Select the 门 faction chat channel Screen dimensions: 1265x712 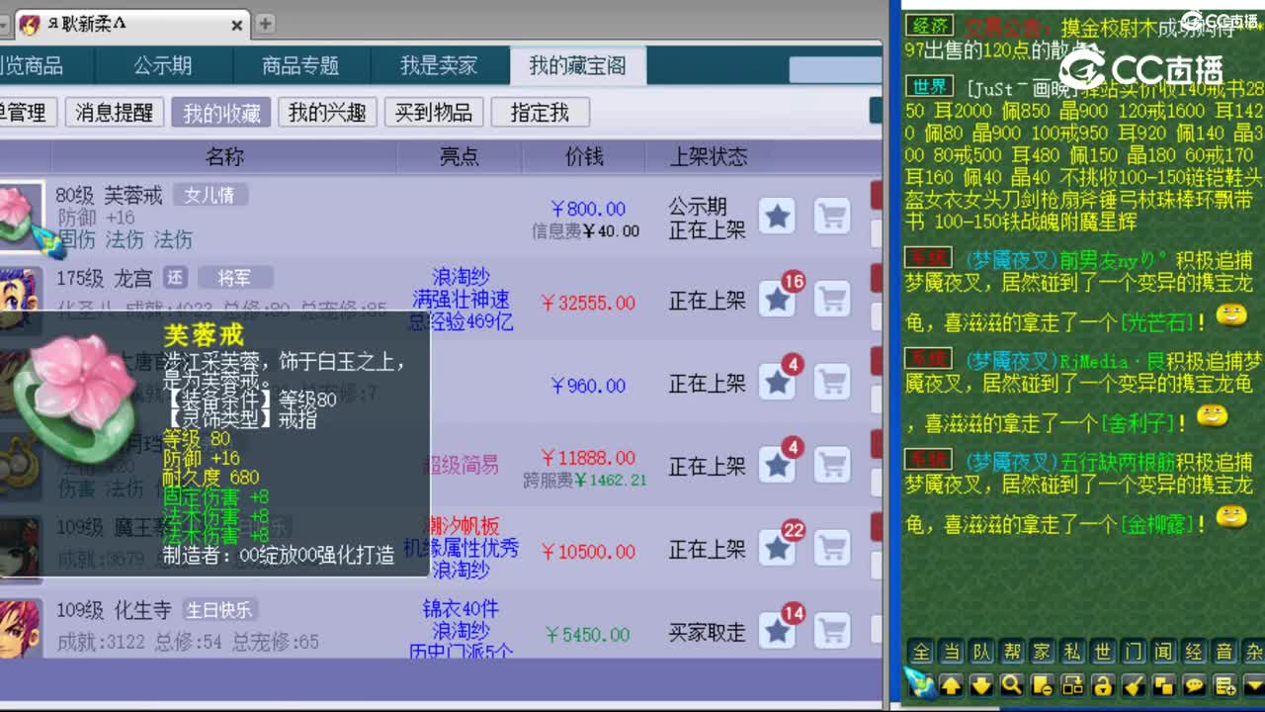[1133, 652]
